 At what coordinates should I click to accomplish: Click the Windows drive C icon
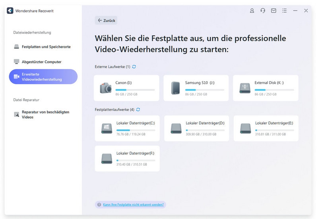[x=107, y=128]
